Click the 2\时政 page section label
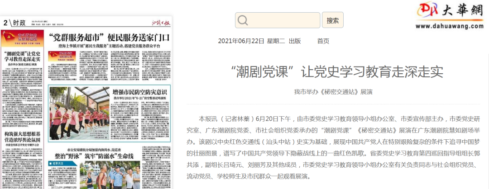The image size is (489, 189). tap(14, 23)
